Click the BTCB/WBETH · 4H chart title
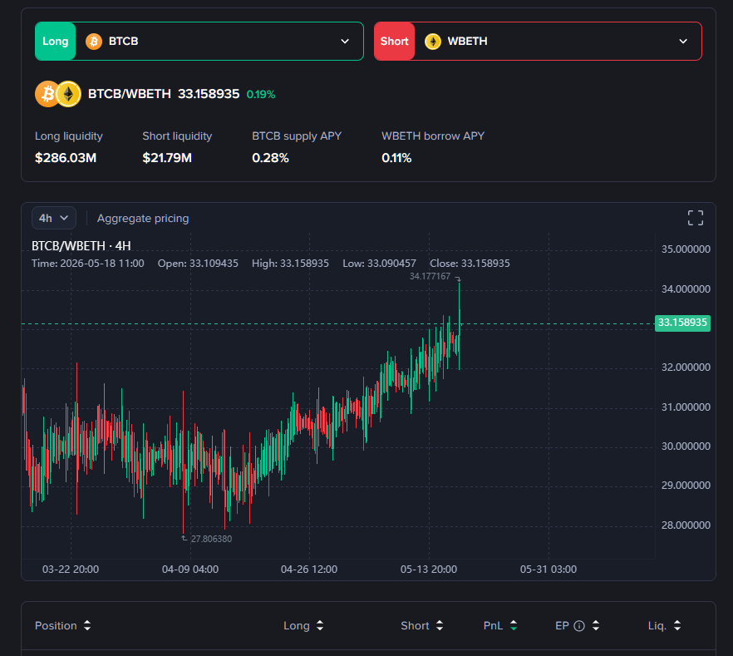Image resolution: width=733 pixels, height=656 pixels. pyautogui.click(x=81, y=246)
